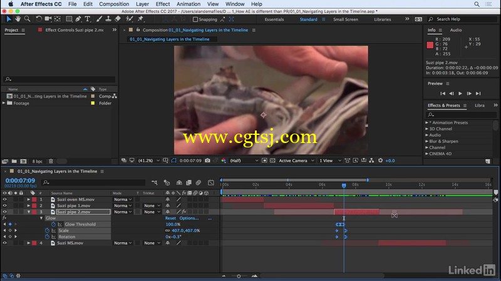Toggle the Scale stopwatch
Image resolution: width=501 pixels, height=281 pixels.
[47, 230]
